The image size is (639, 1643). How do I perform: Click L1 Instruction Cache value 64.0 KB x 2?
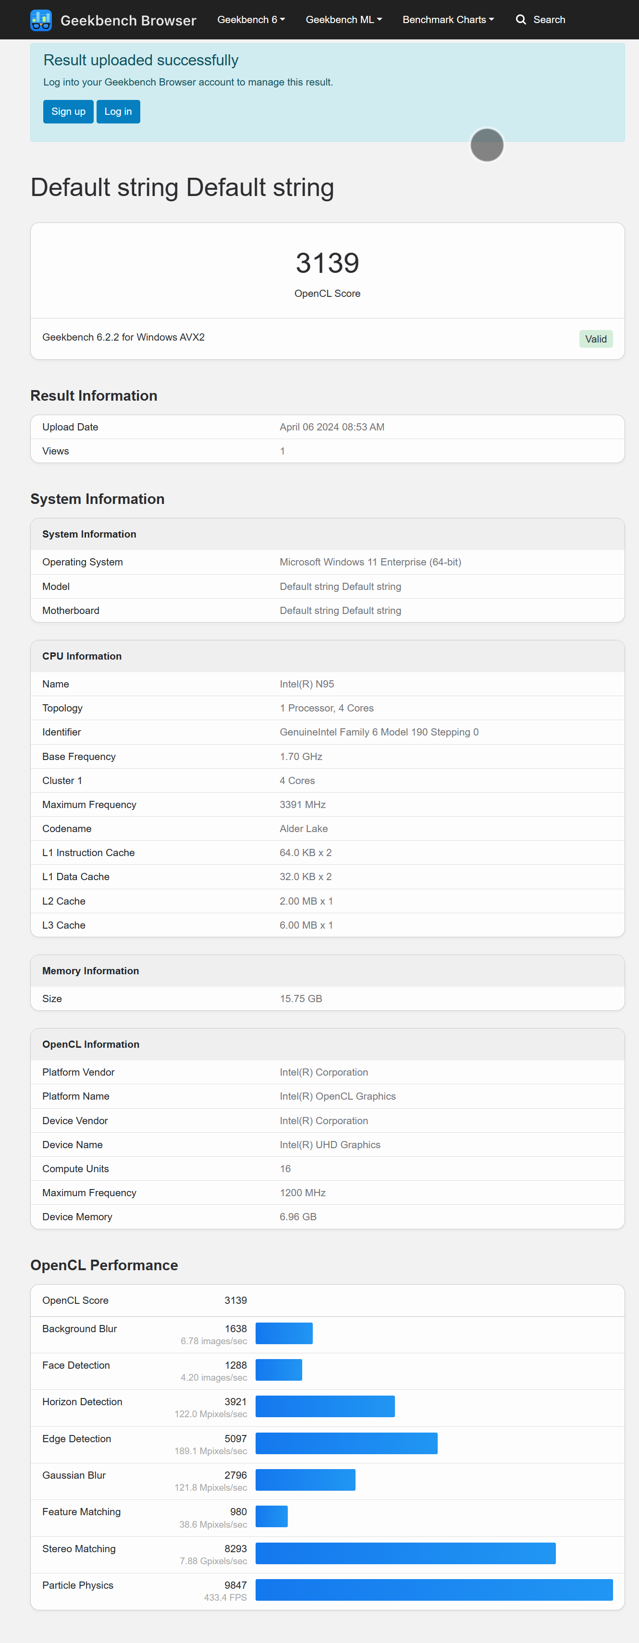point(306,853)
